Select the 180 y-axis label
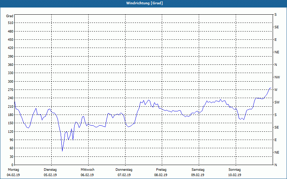 coord(11,115)
